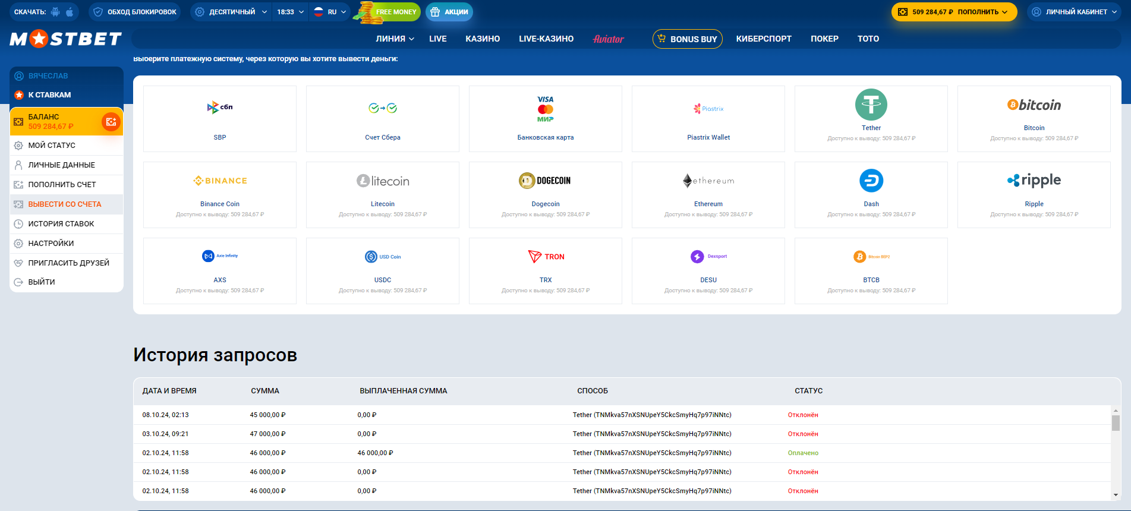Click the history table scrollbar thumb
Screen dimensions: 1131x511
1116,422
